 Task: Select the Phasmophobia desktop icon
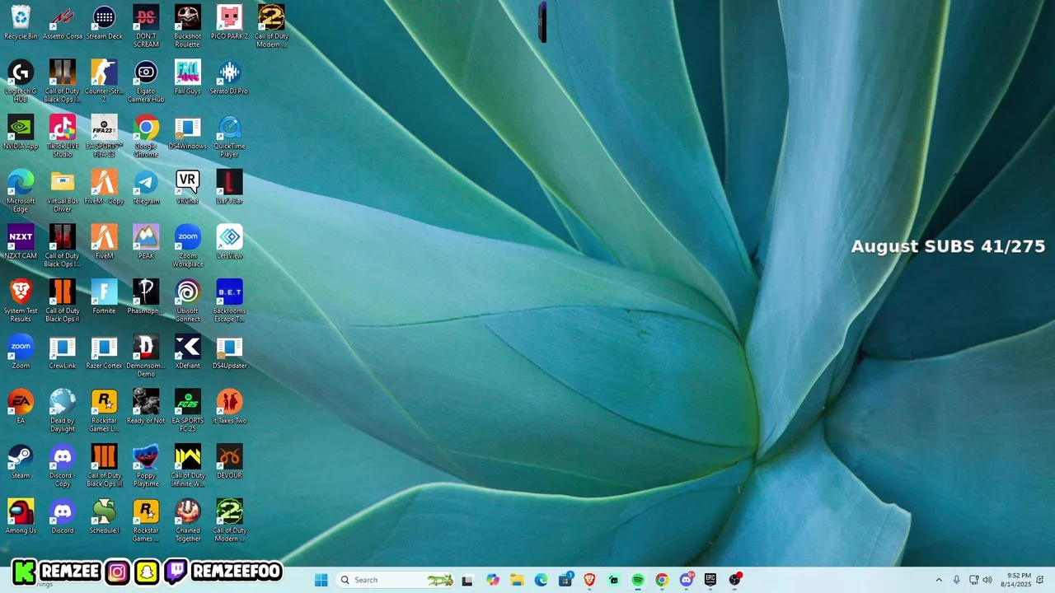click(146, 297)
